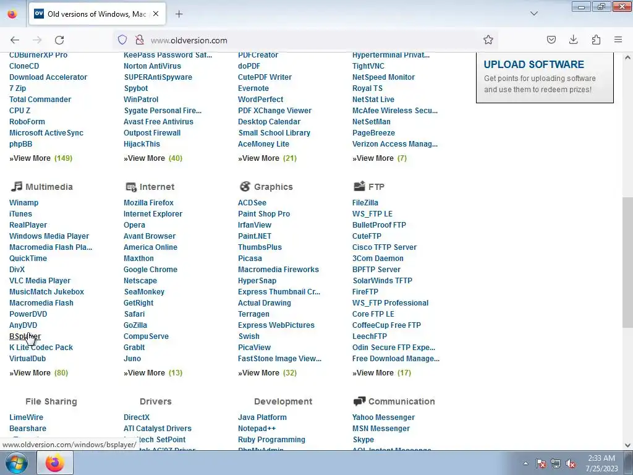Expand View More (80) under Multimedia
This screenshot has height=475, width=633.
(38, 373)
